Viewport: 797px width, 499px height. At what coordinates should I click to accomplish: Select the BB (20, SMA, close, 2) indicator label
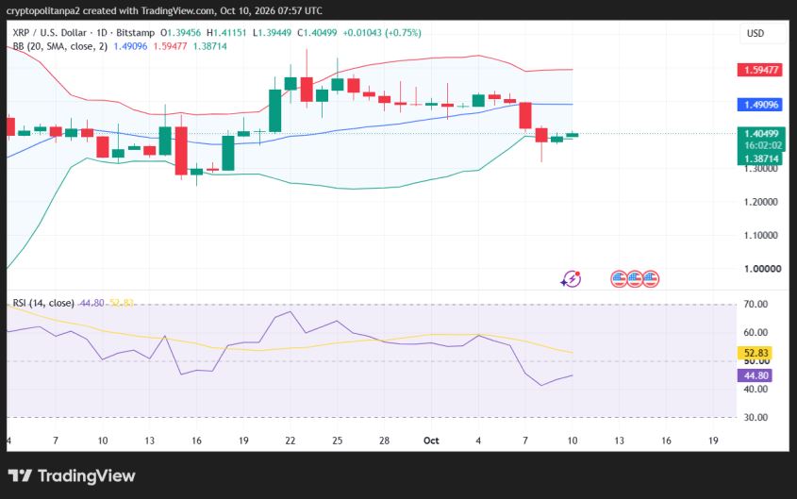coord(60,46)
